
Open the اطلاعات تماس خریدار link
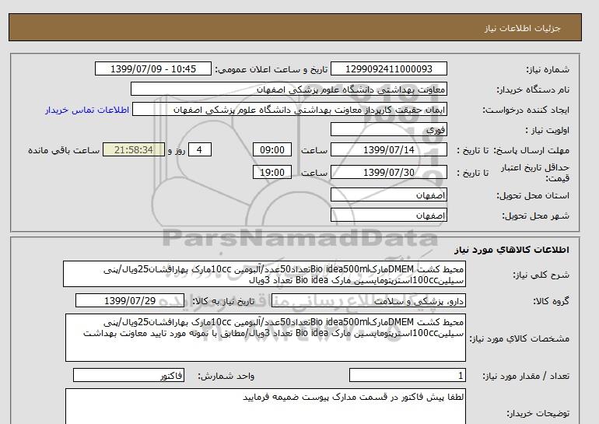[x=87, y=110]
